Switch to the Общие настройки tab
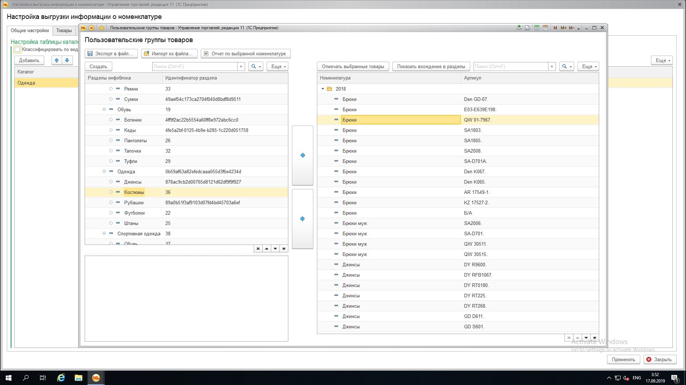The width and height of the screenshot is (686, 385). [30, 31]
